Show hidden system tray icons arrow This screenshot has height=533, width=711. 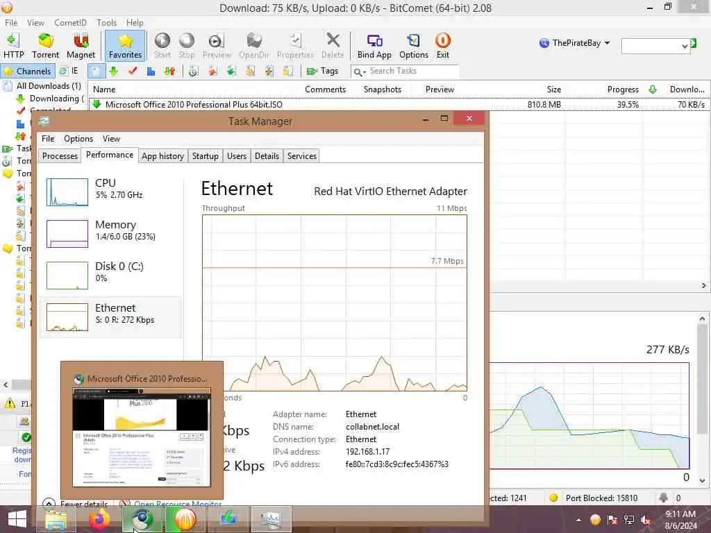click(578, 521)
